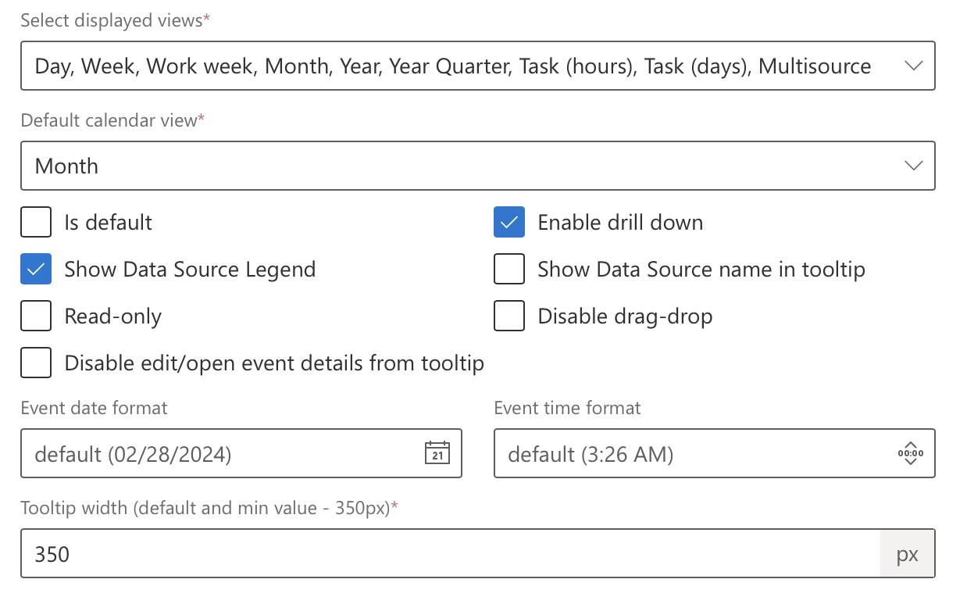The image size is (967, 597).
Task: Click the px unit label
Action: click(x=907, y=553)
